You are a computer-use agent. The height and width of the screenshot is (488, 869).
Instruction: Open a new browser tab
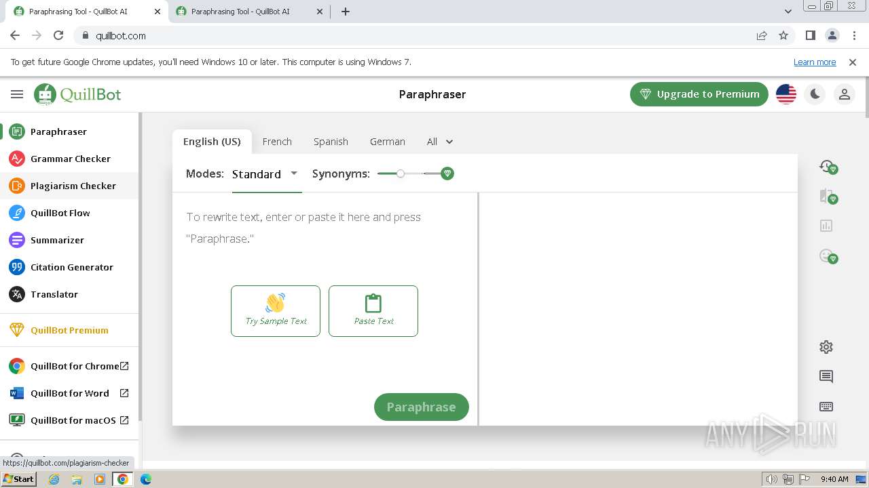(346, 12)
